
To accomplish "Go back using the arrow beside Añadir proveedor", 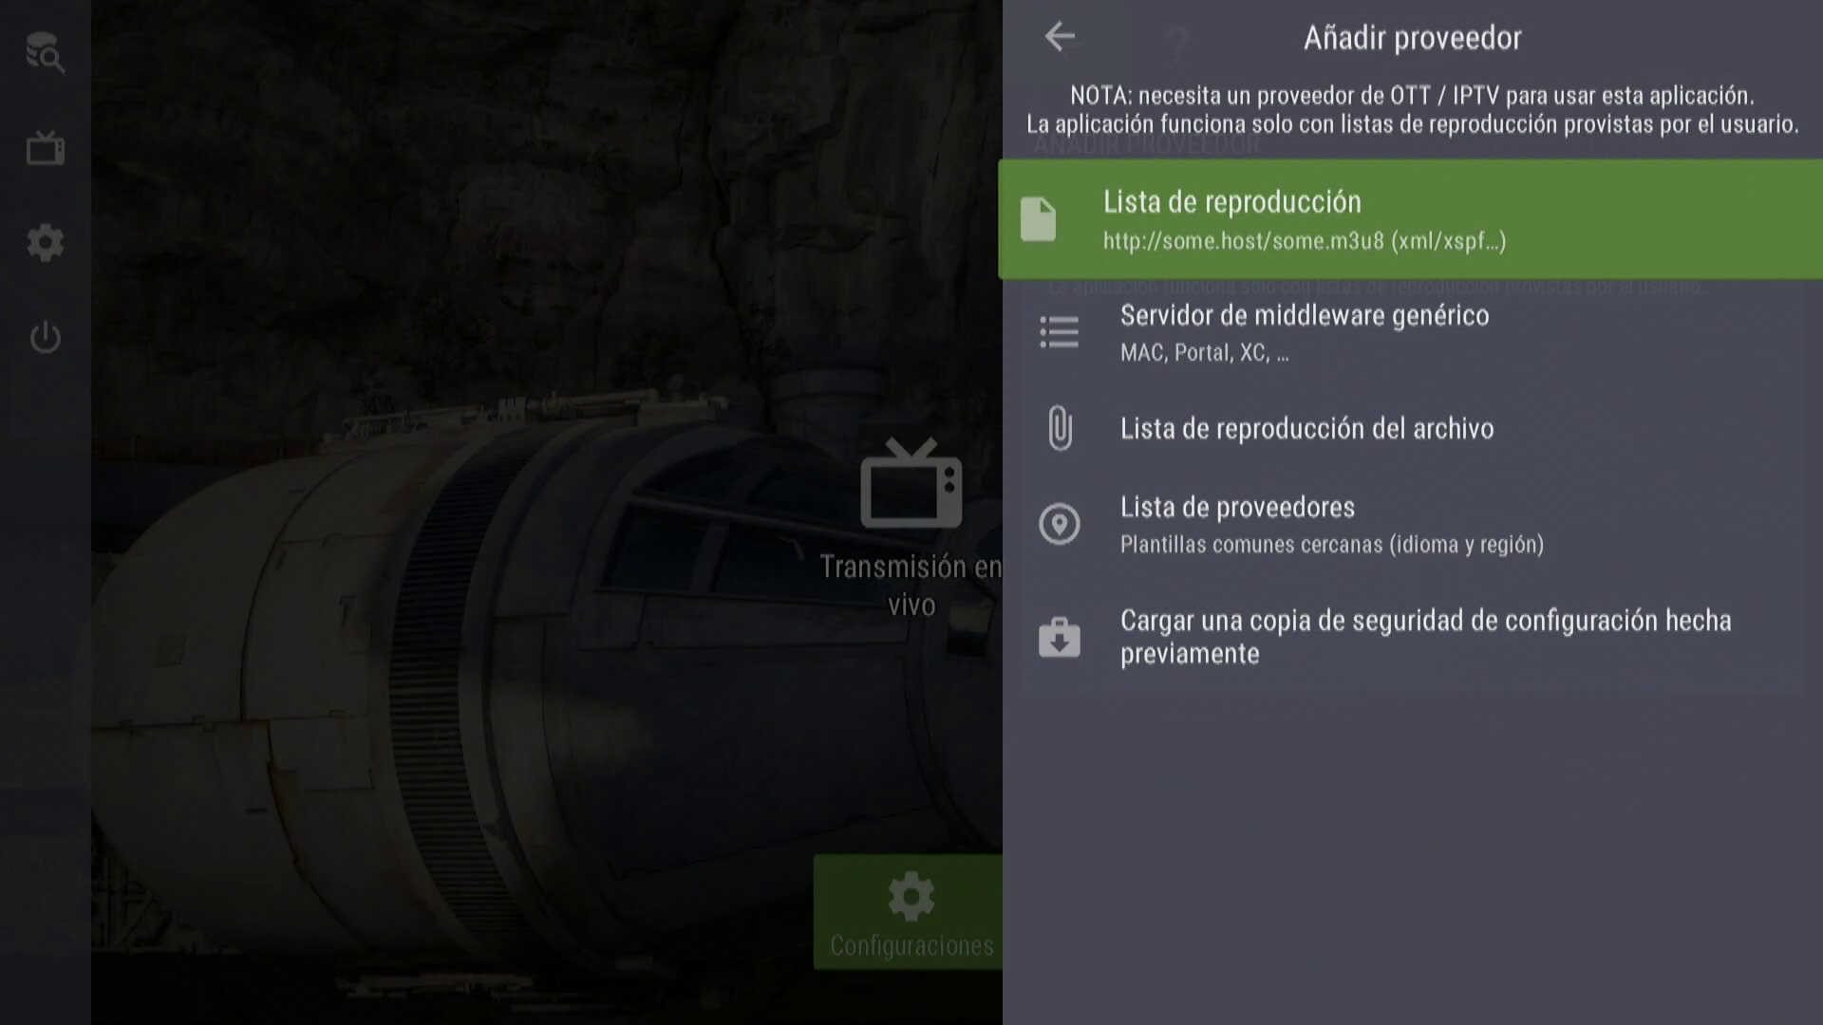I will [x=1060, y=37].
